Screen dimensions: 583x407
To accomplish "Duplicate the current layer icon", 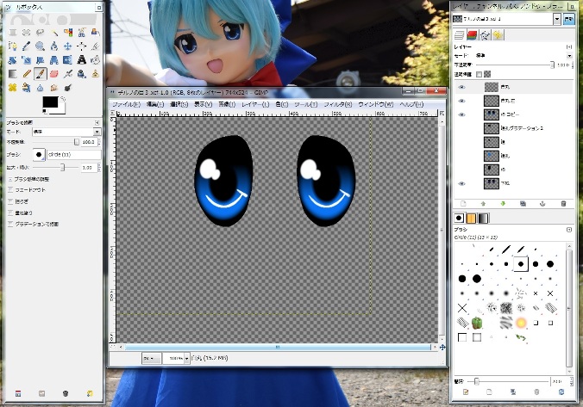I will click(x=523, y=204).
